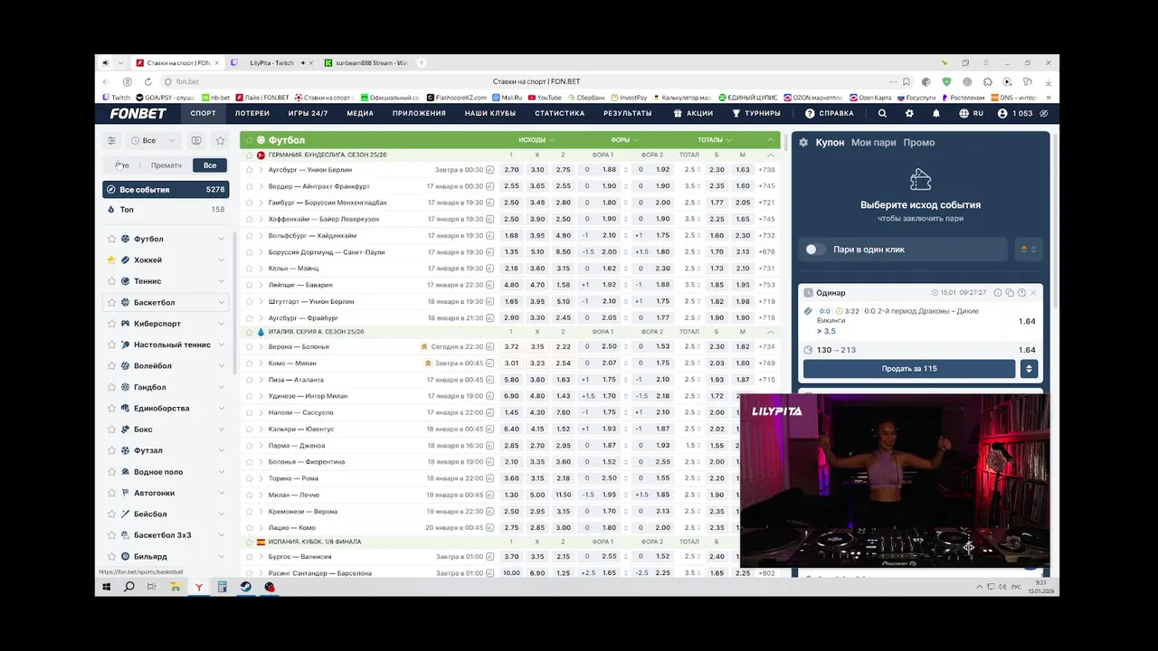Open favorites star filter in sidebar

[x=220, y=140]
